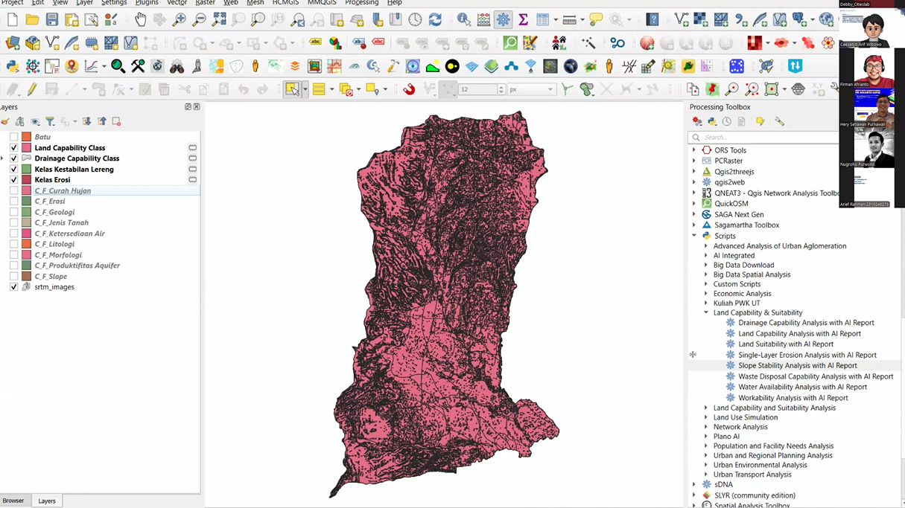905x508 pixels.
Task: Activate the Zoom Out magnifier tool
Action: point(200,20)
